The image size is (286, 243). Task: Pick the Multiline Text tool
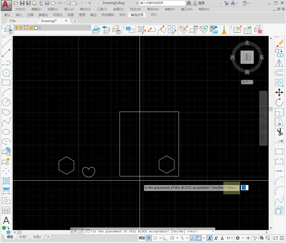click(x=6, y=220)
